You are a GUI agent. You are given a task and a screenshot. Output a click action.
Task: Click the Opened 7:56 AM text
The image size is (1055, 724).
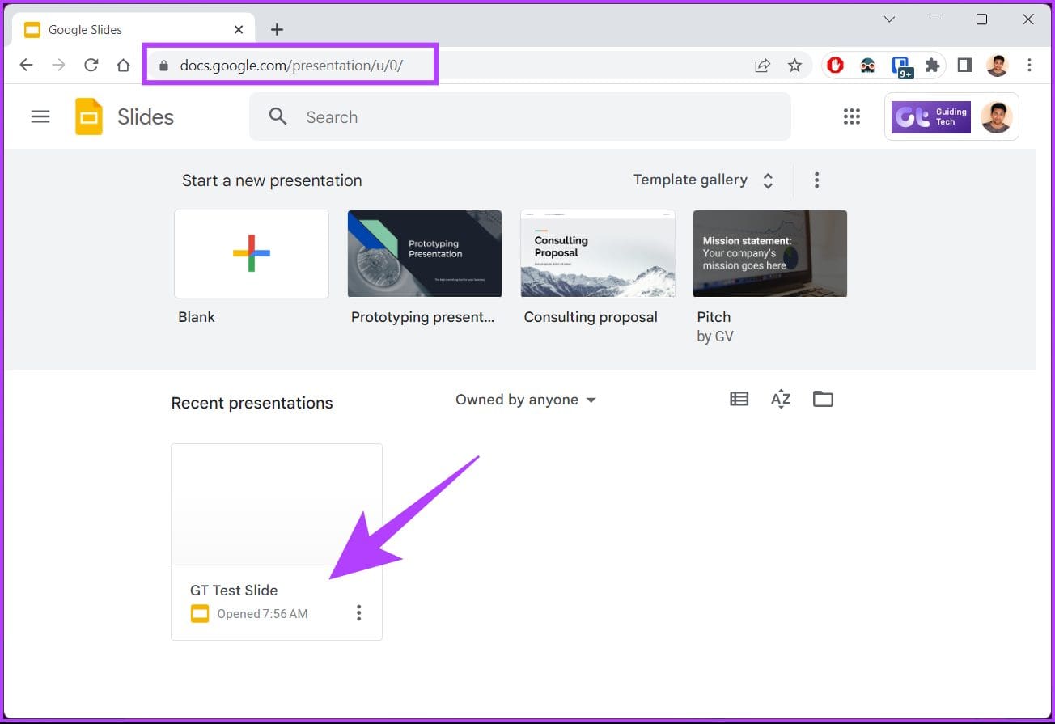click(262, 614)
